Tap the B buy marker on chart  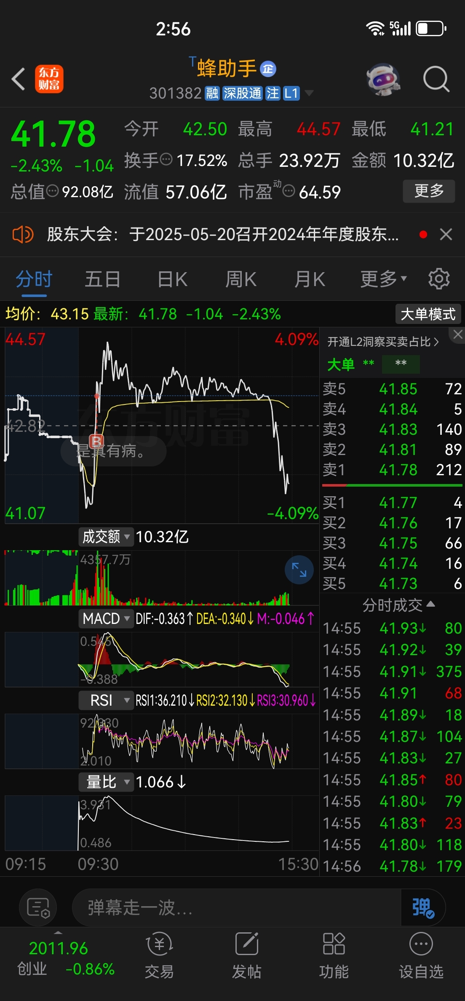pos(96,441)
